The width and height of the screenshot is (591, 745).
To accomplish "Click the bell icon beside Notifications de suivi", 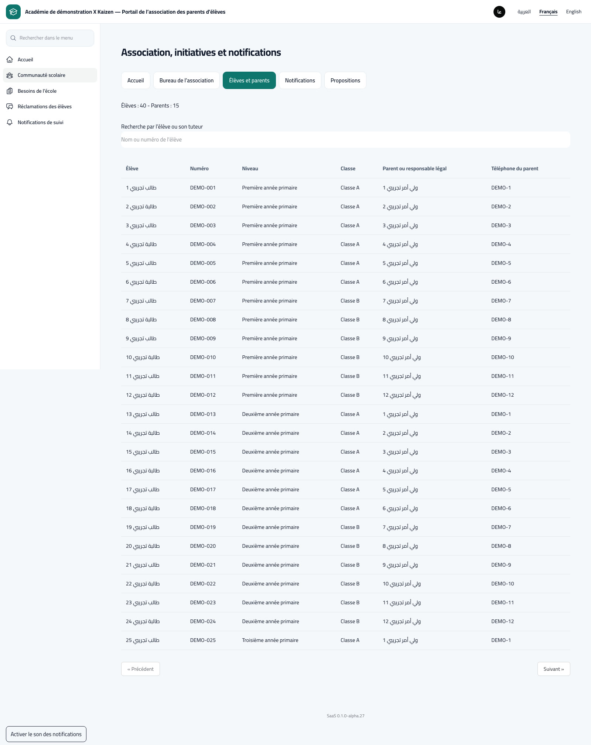I will tap(10, 122).
